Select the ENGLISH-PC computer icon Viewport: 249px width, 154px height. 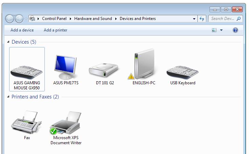(144, 64)
